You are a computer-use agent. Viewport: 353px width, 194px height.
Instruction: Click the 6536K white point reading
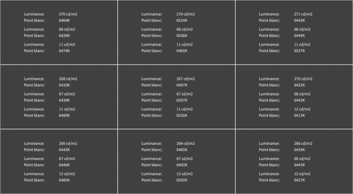(182, 35)
